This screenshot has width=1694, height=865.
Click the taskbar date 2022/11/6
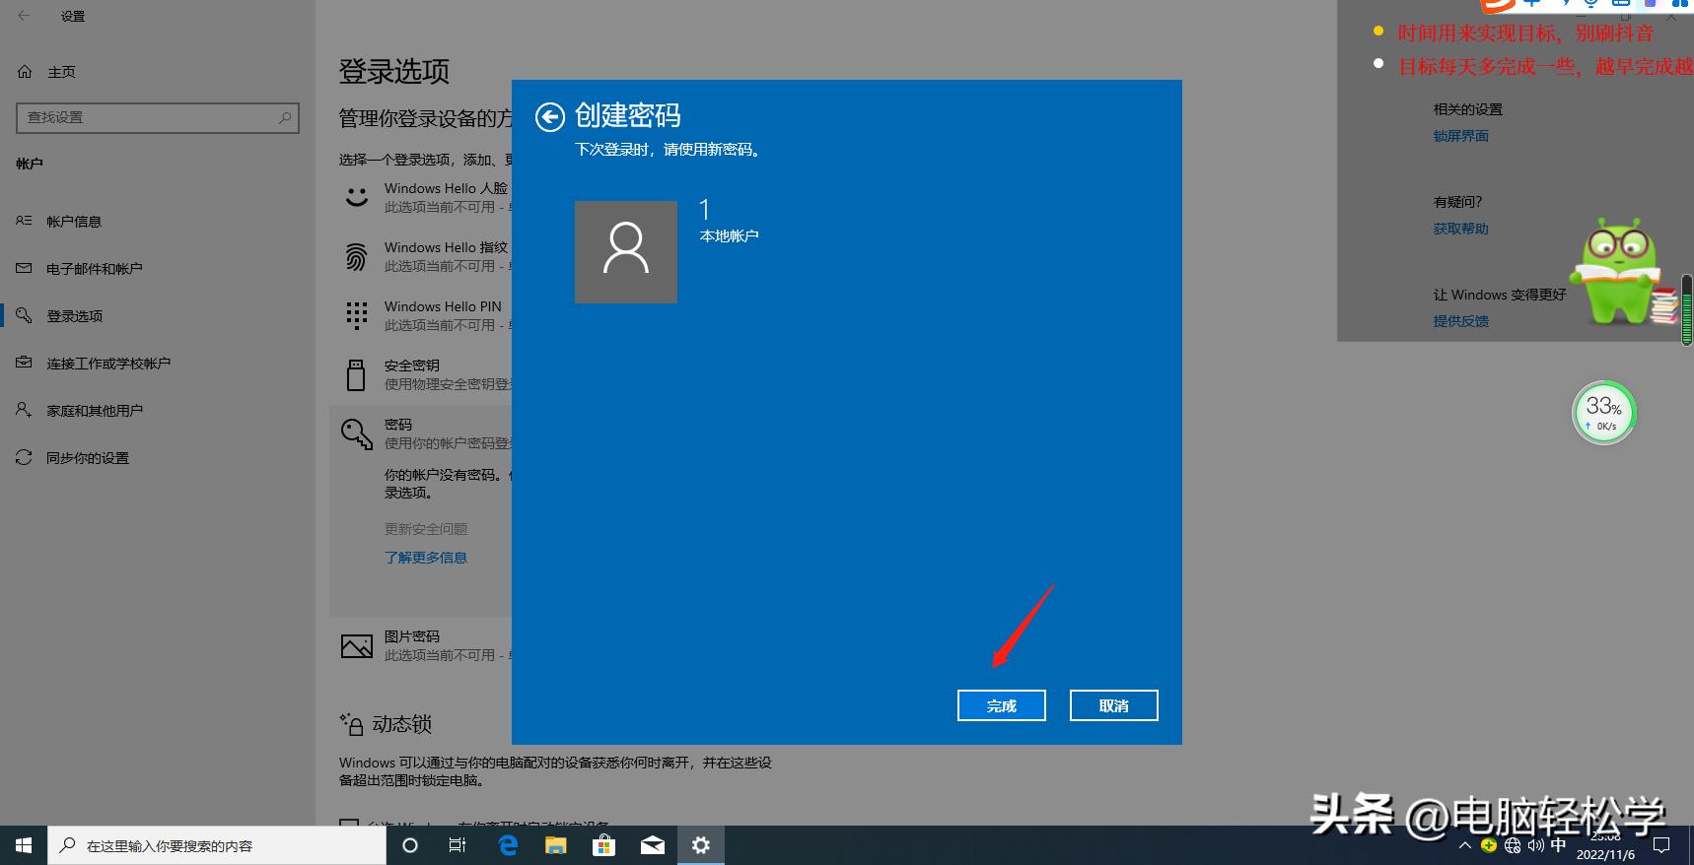point(1605,854)
